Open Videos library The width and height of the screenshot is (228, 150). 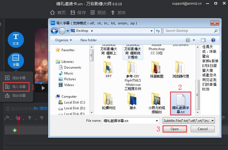point(66,85)
